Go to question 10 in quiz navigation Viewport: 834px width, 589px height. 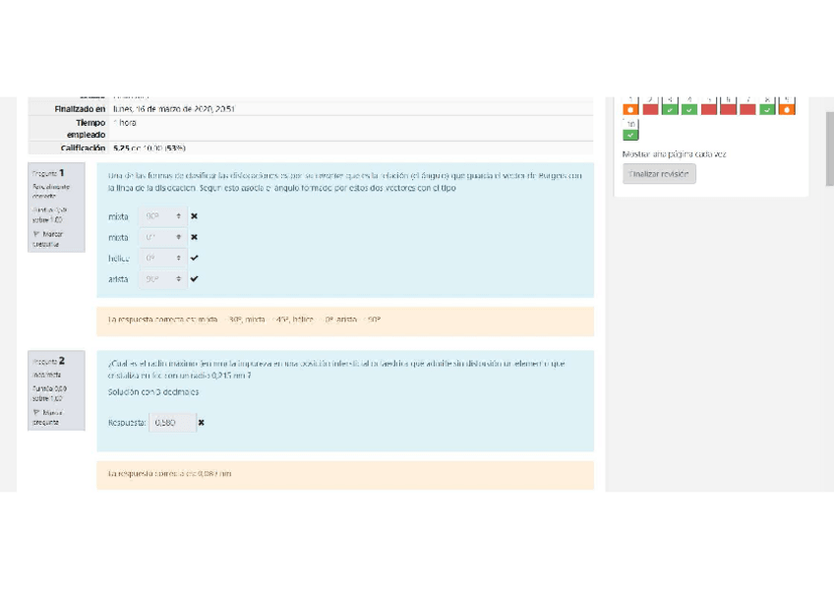[x=630, y=129]
